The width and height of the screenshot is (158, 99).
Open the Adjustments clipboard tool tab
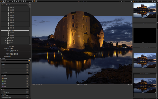[19, 1]
